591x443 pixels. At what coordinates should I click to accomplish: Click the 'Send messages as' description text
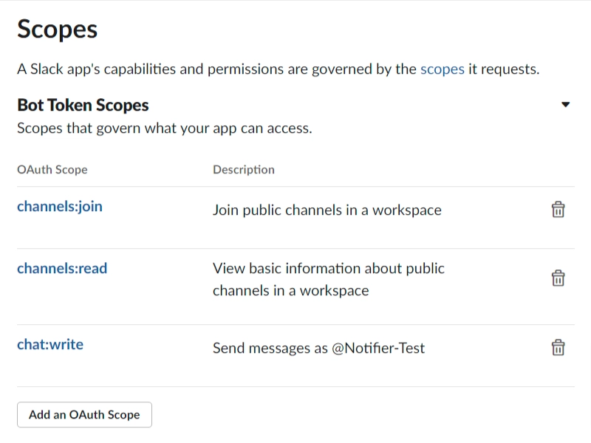click(x=270, y=348)
